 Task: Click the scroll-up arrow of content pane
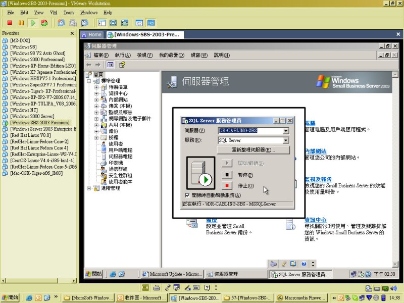[x=395, y=74]
